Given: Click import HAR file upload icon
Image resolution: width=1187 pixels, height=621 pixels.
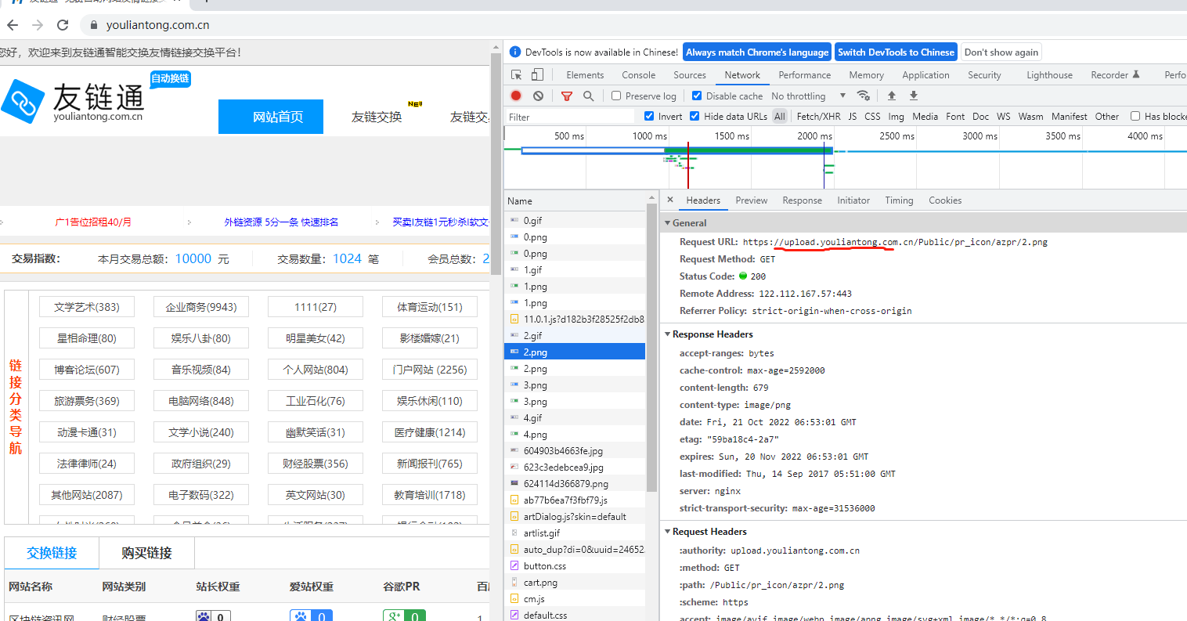Looking at the screenshot, I should pyautogui.click(x=891, y=96).
